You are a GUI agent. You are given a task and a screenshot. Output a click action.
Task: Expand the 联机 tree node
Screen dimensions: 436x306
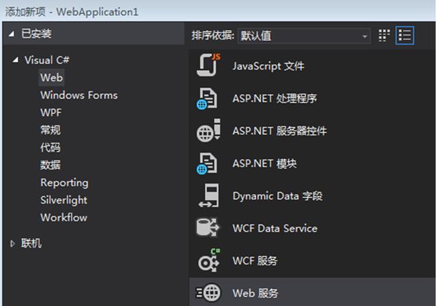point(12,244)
